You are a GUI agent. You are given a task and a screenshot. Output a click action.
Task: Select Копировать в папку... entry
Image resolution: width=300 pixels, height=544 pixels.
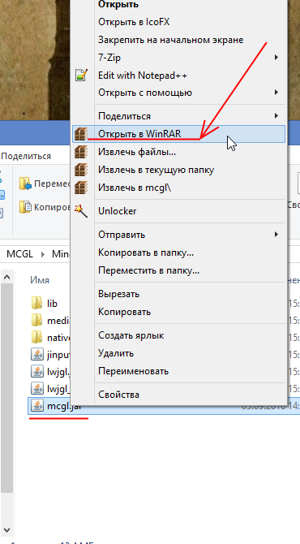tap(146, 253)
